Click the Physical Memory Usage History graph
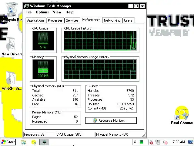The width and height of the screenshot is (194, 146). click(x=100, y=69)
